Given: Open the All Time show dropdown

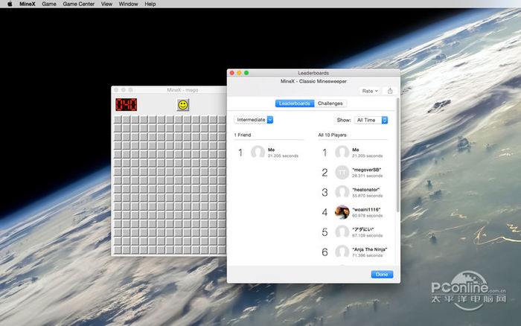Looking at the screenshot, I should coord(371,119).
